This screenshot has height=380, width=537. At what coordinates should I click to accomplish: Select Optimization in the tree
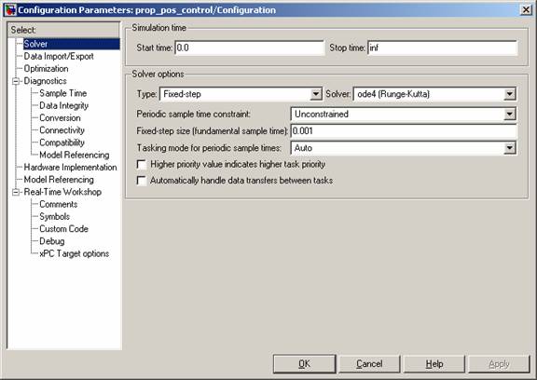46,69
